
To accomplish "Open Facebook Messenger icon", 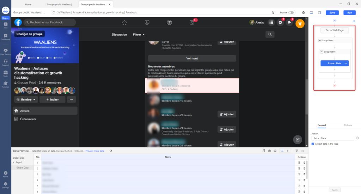I will [280, 22].
